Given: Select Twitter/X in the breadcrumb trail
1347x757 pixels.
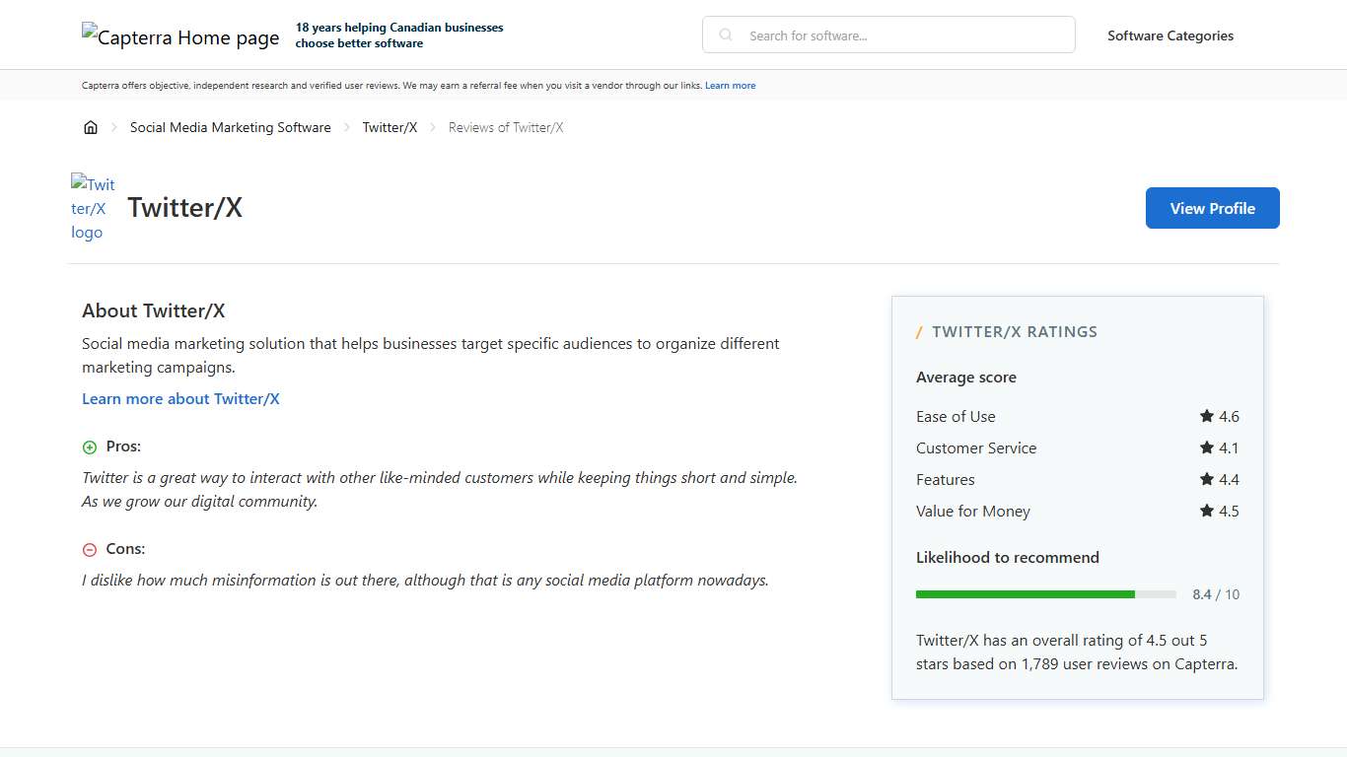Looking at the screenshot, I should click(x=390, y=127).
